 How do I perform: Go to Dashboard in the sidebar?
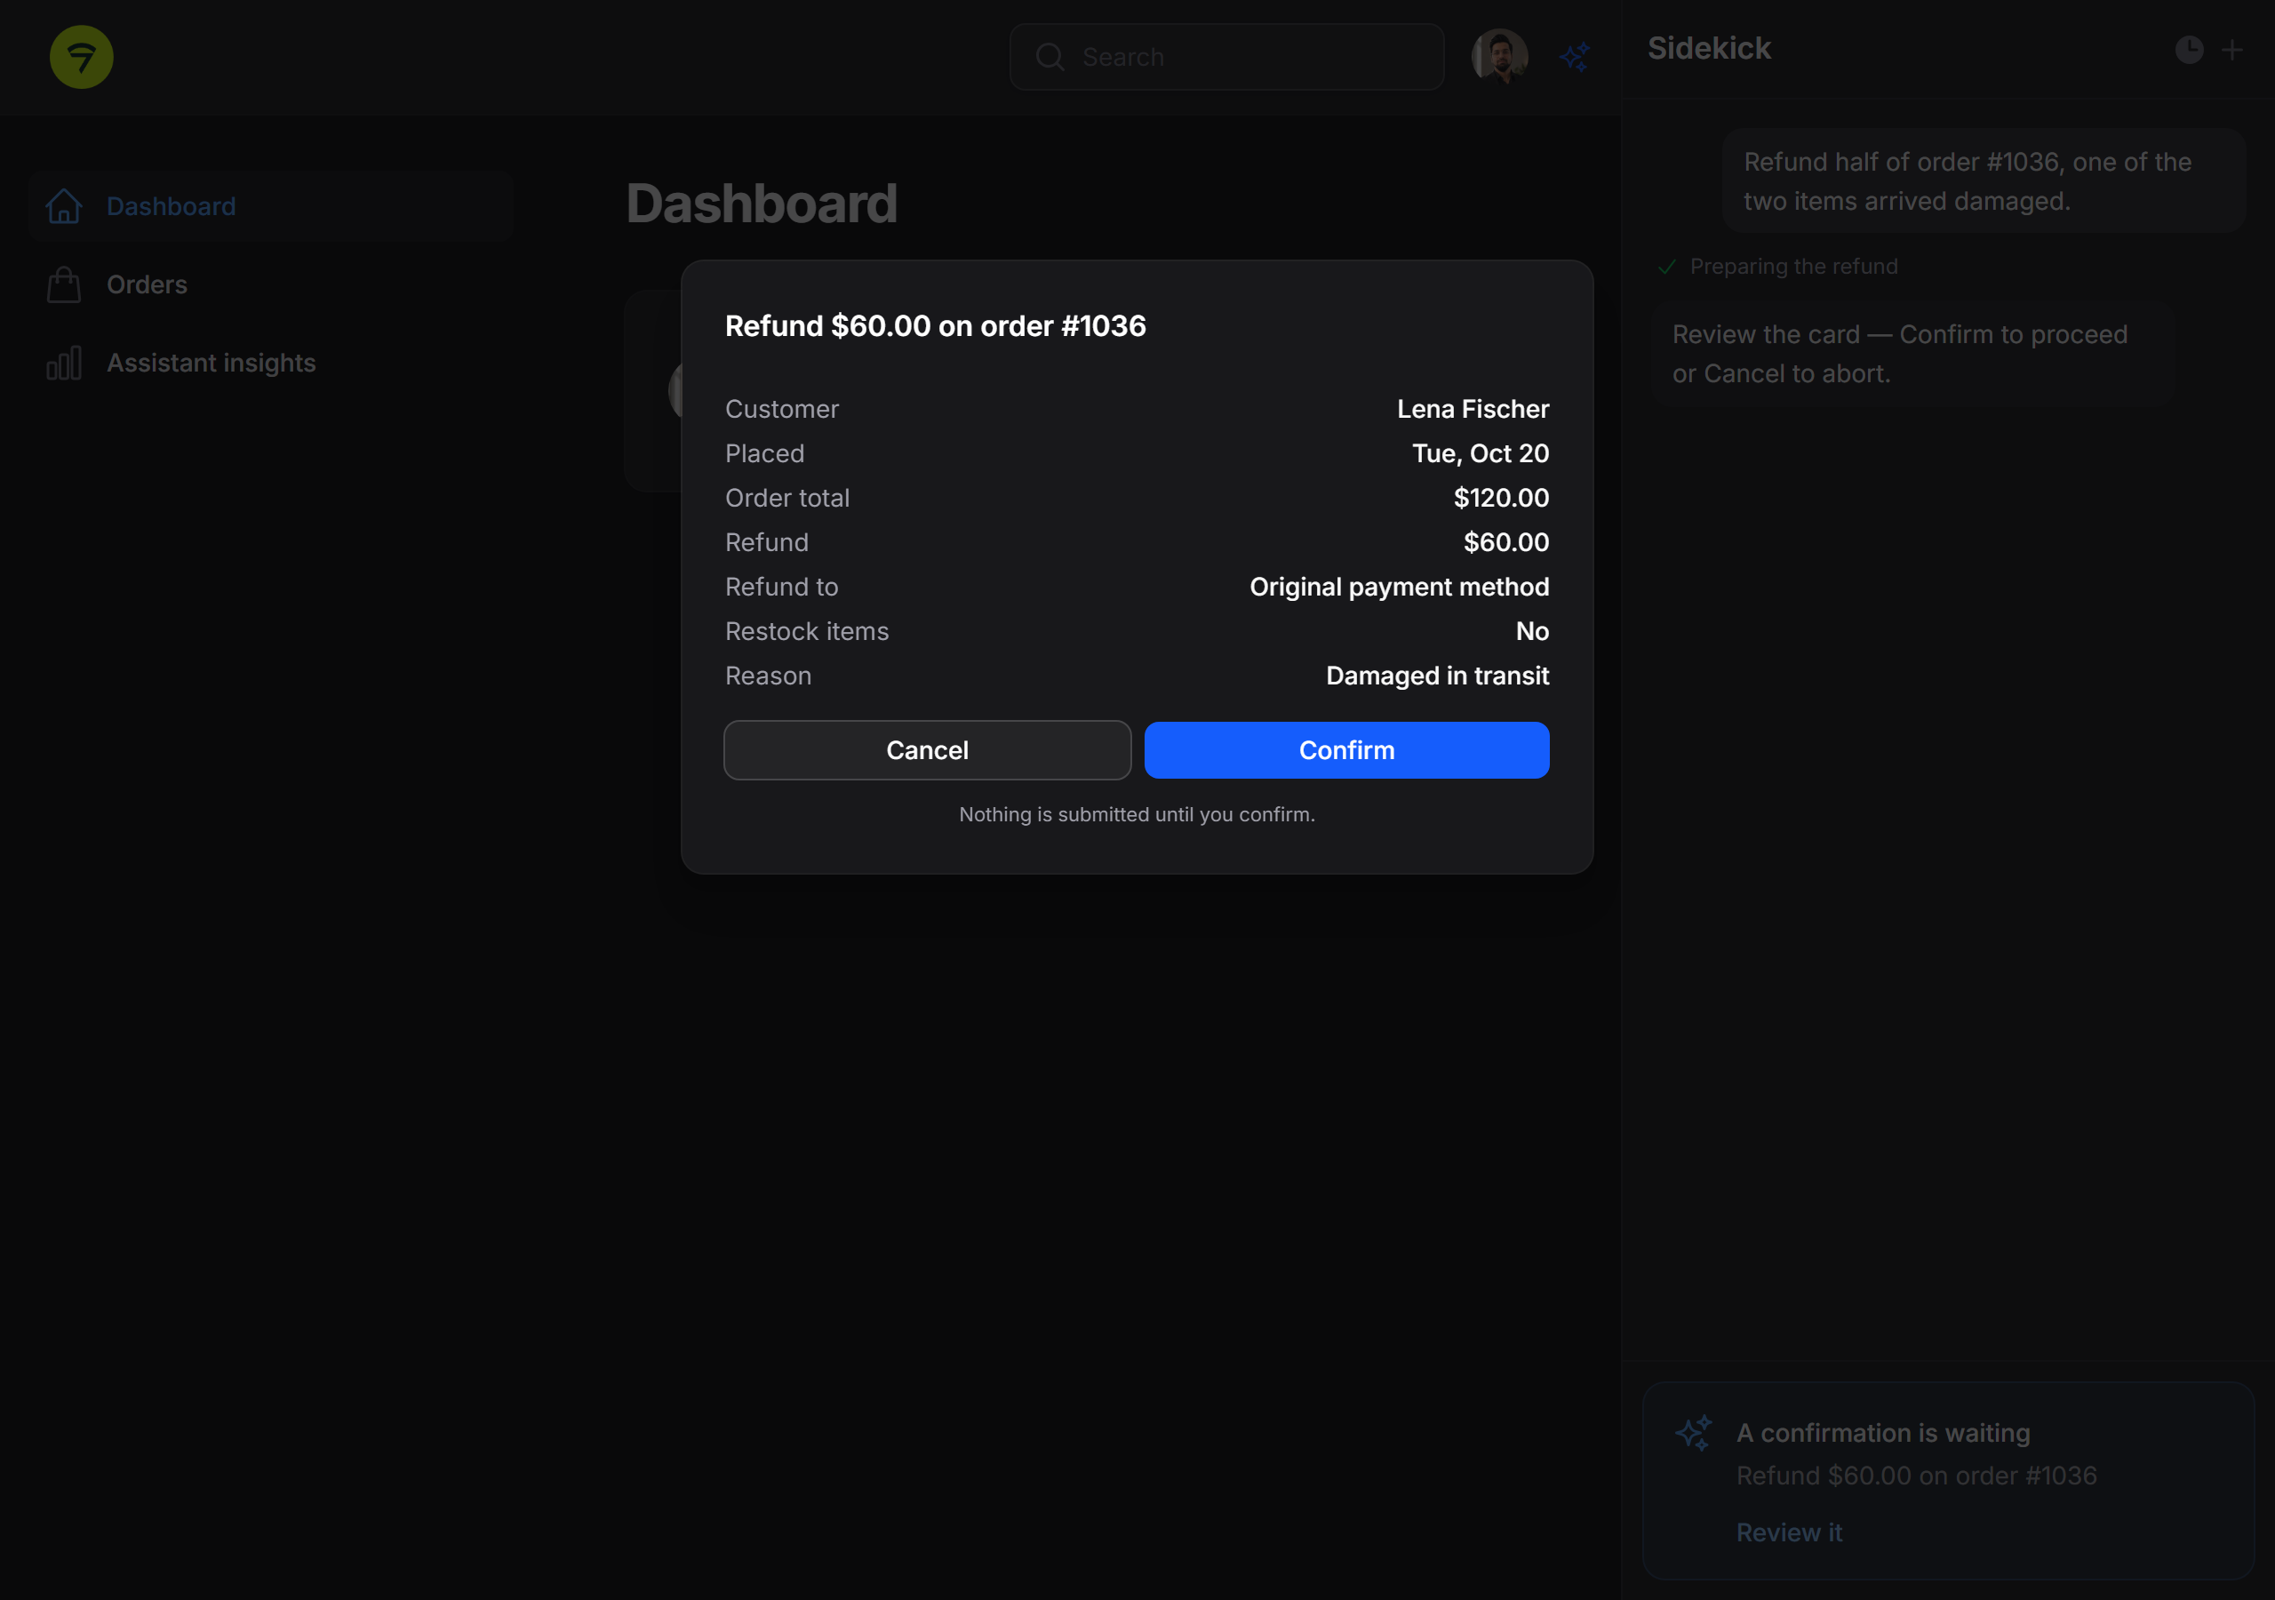[x=270, y=206]
